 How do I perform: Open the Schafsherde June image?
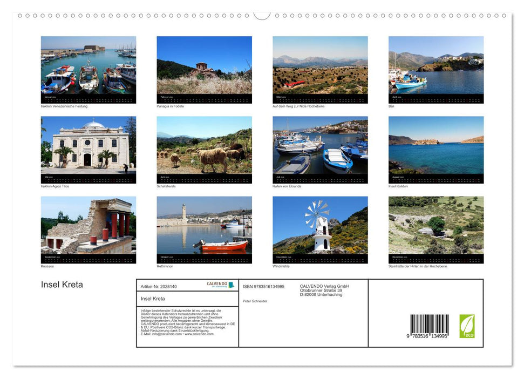click(204, 148)
